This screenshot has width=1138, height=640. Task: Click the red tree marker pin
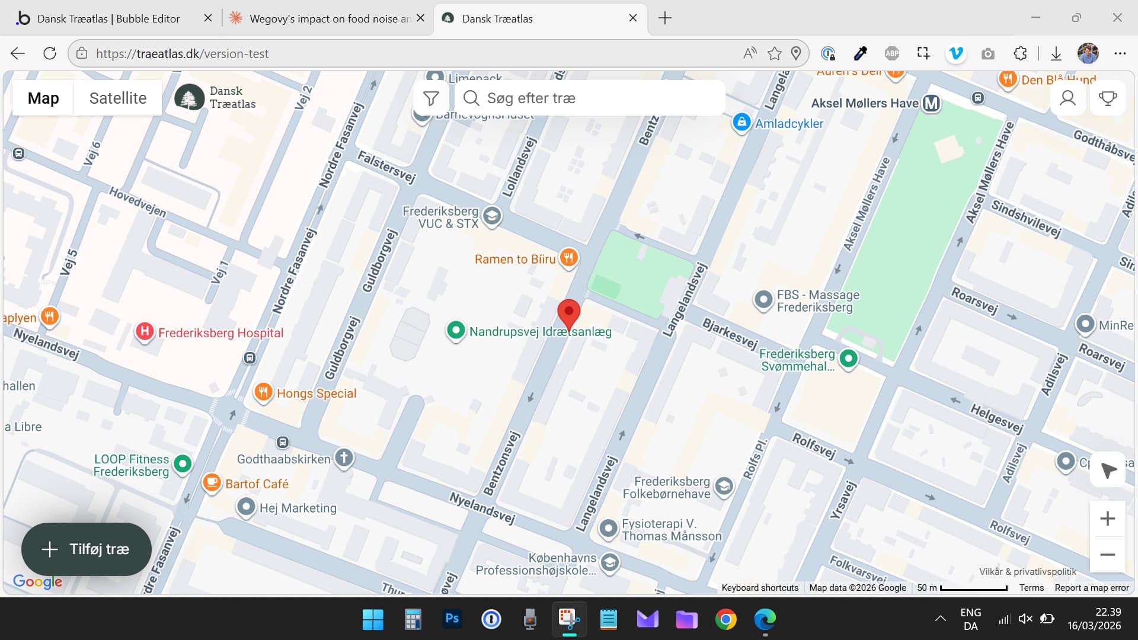point(568,312)
